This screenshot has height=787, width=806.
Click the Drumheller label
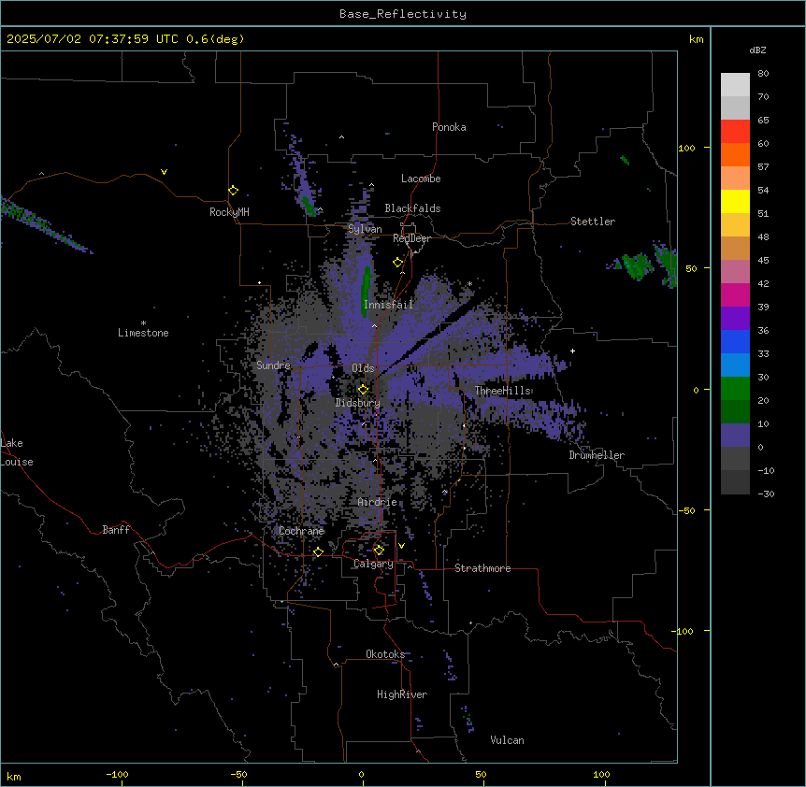coord(597,455)
